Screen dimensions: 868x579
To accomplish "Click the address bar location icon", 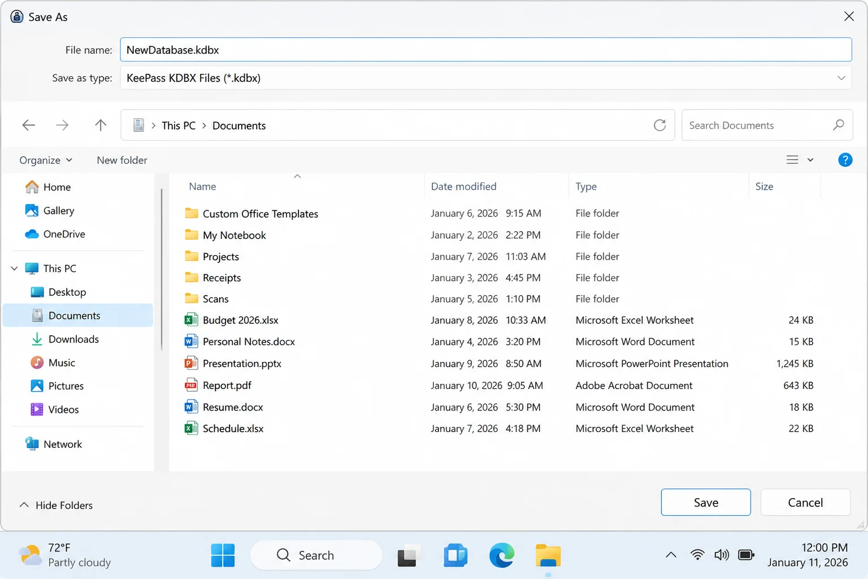I will point(138,125).
